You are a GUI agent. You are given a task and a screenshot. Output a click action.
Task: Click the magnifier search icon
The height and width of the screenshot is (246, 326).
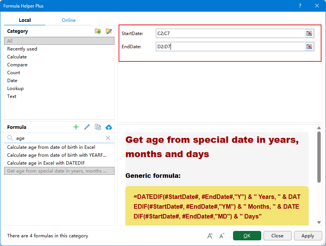click(x=10, y=138)
